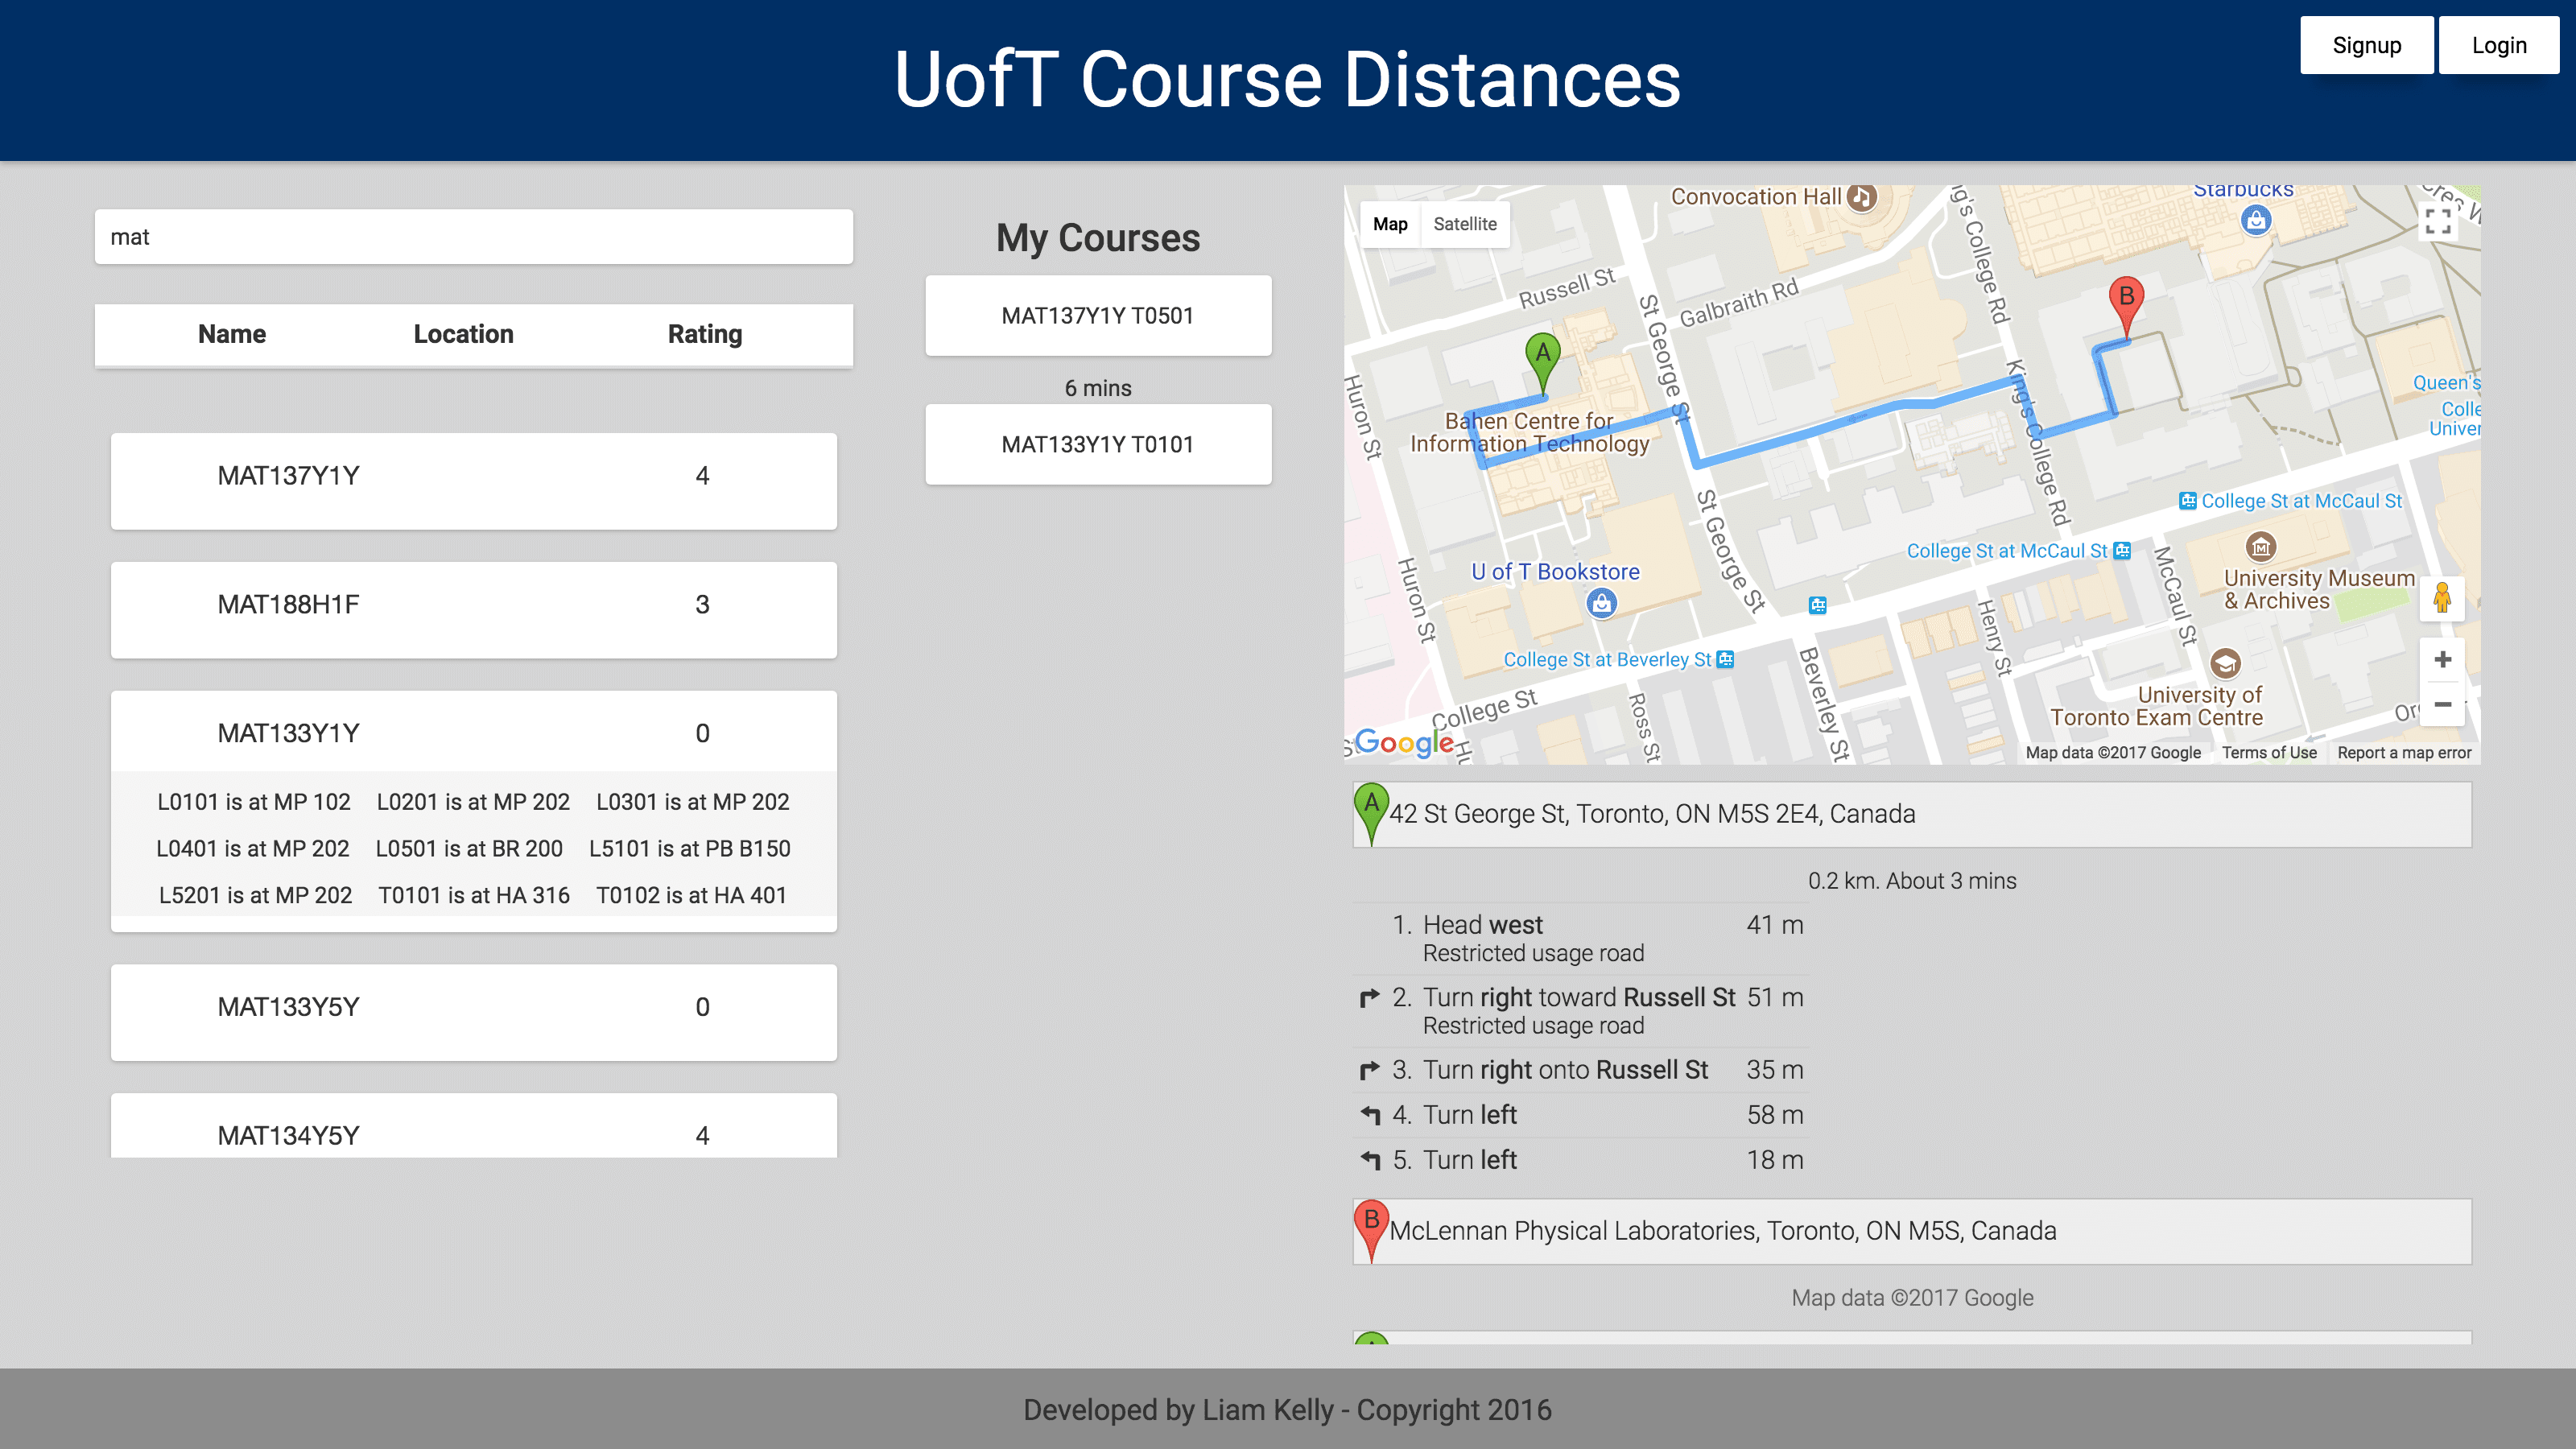The height and width of the screenshot is (1449, 2576).
Task: Expand the MAT137Y1Y course row
Action: pos(474,480)
